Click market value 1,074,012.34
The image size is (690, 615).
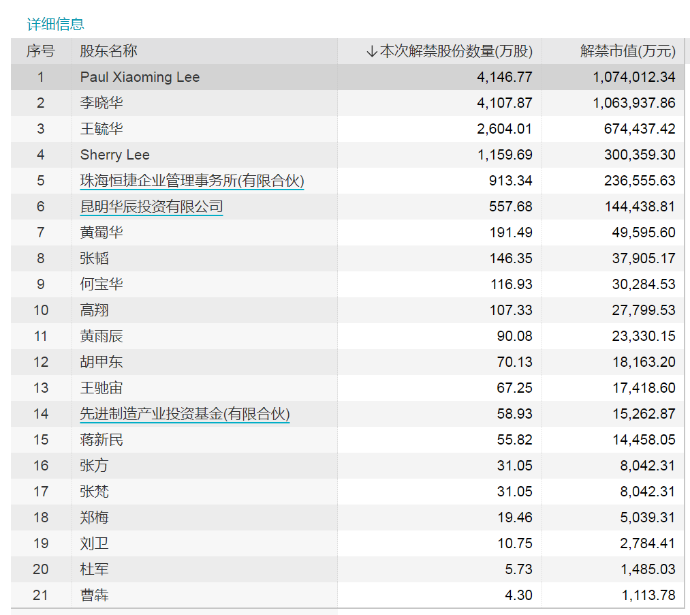634,77
